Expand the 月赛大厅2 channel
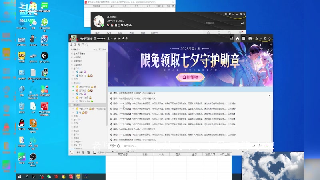The image size is (320, 180). 72,145
